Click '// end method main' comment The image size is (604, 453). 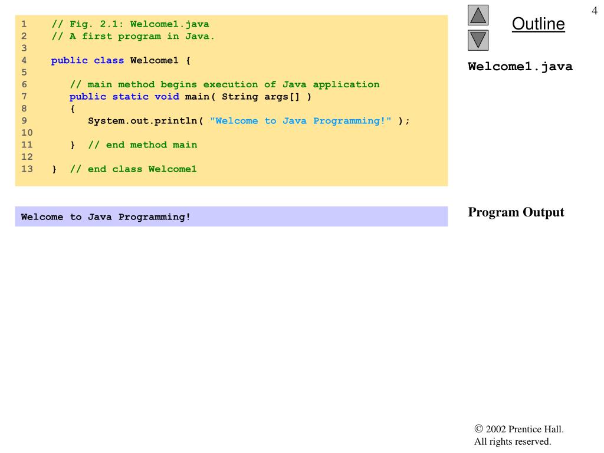click(x=143, y=145)
